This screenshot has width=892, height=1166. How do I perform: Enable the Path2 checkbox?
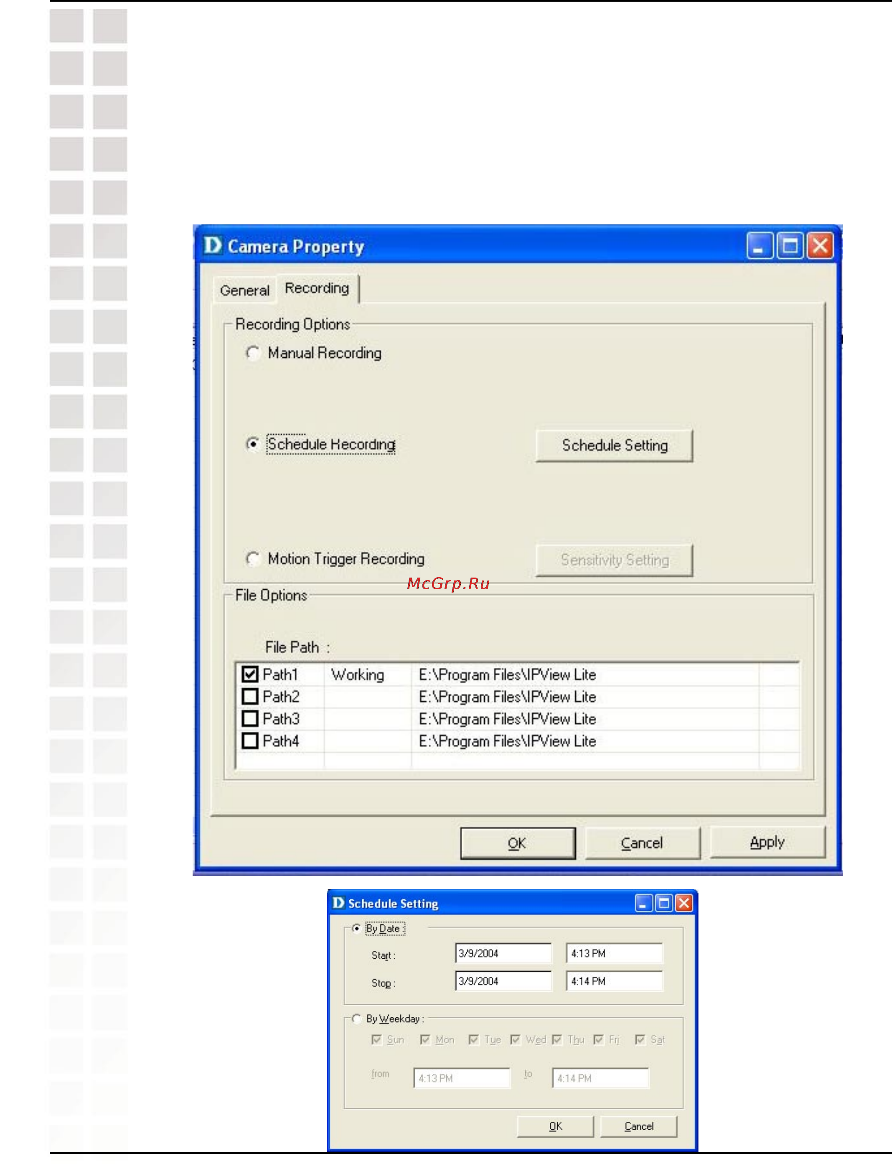pyautogui.click(x=249, y=696)
